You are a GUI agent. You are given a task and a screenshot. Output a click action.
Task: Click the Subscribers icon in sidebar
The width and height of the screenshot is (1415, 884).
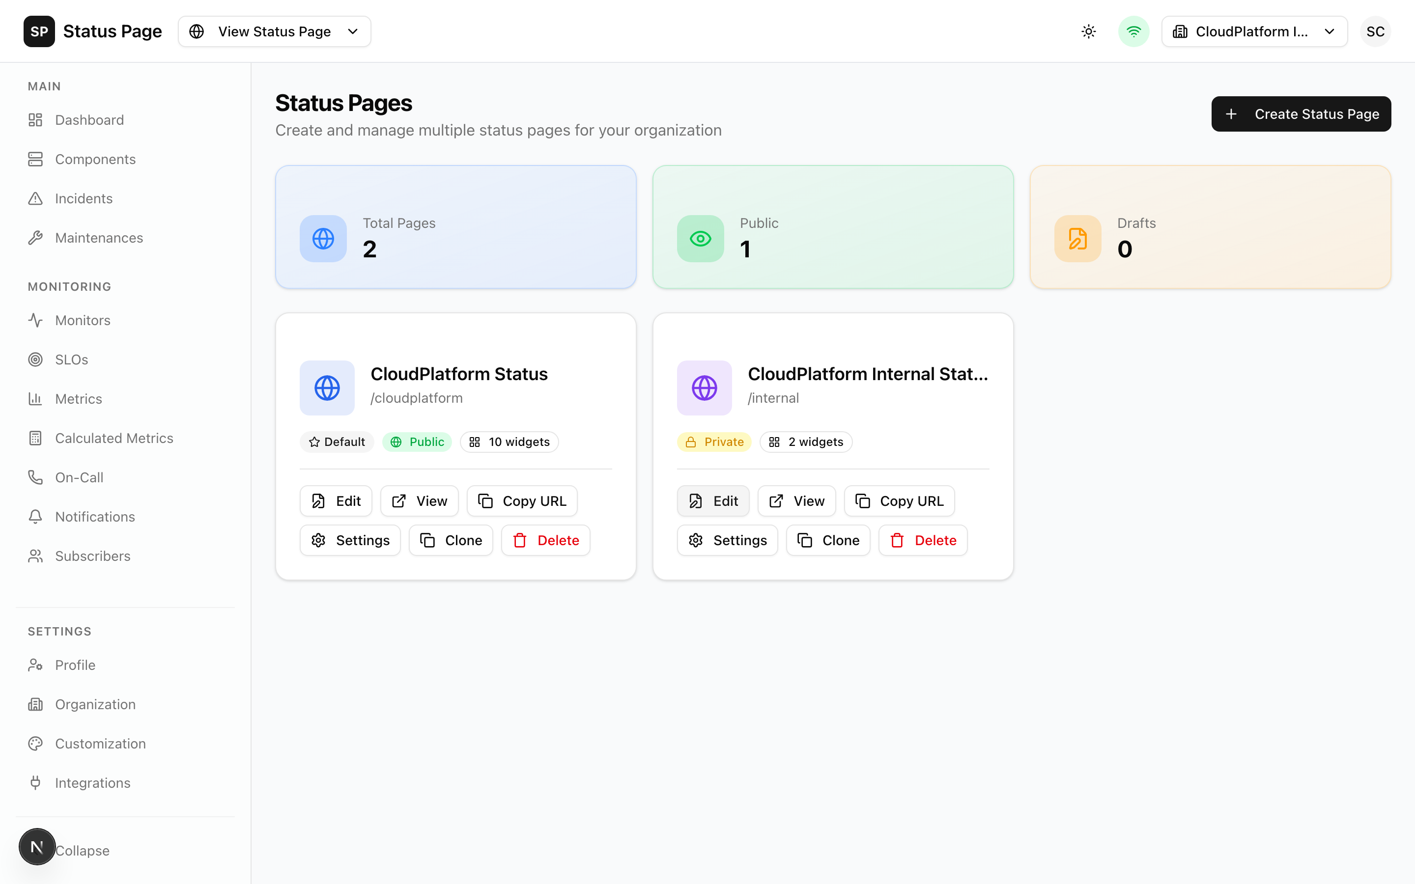point(36,555)
